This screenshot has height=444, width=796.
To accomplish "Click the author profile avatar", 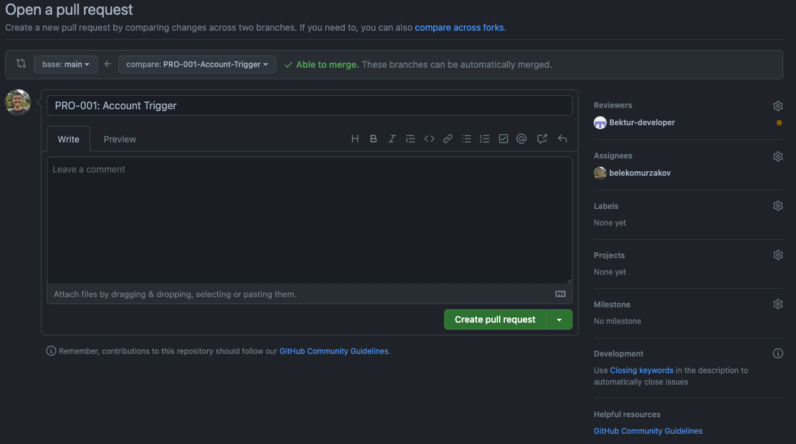I will pos(18,102).
